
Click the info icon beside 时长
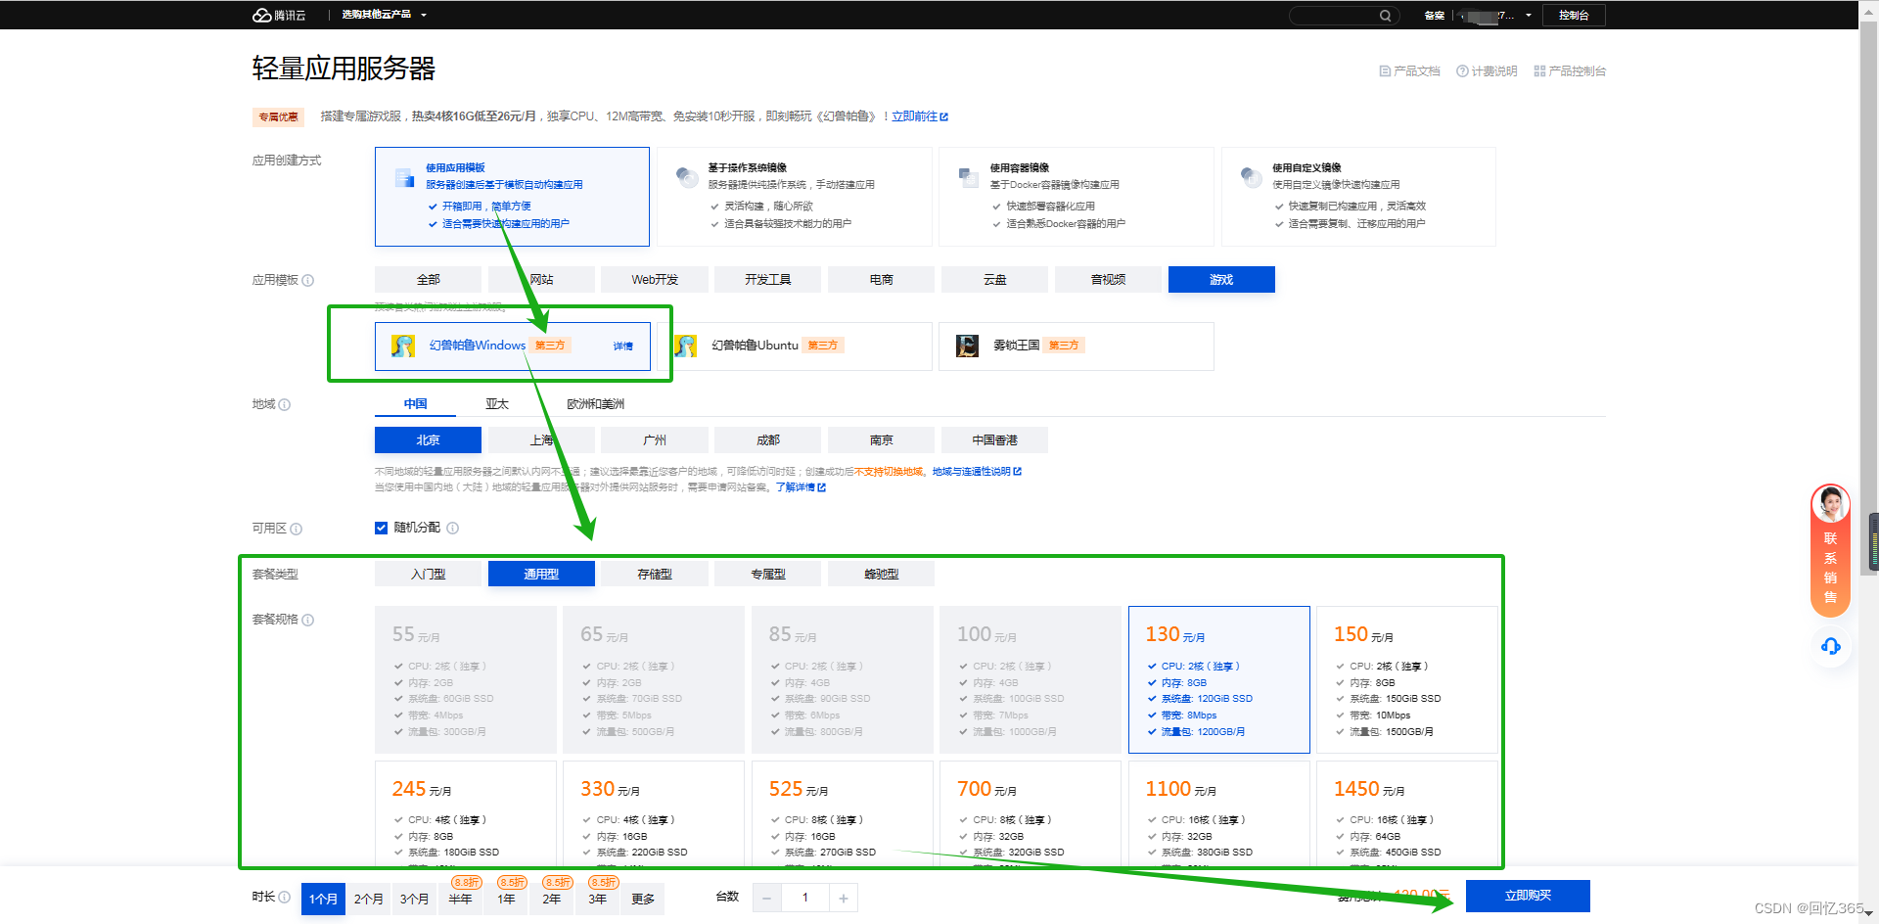click(x=285, y=898)
